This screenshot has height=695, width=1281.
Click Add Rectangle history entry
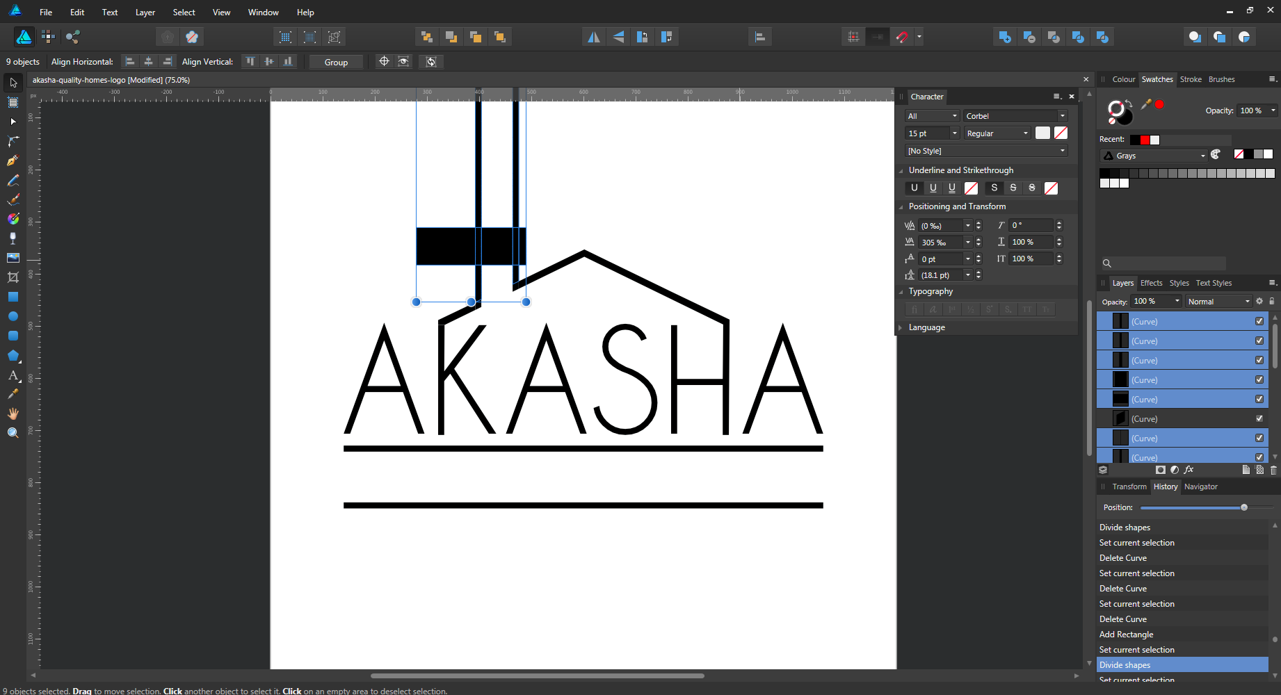point(1183,635)
